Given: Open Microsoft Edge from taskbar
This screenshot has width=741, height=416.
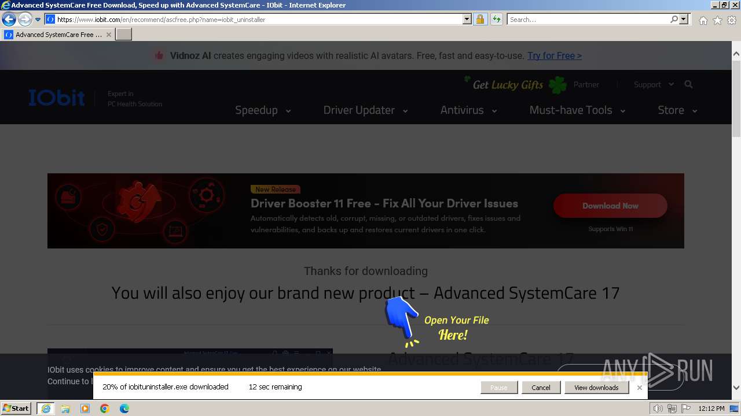Looking at the screenshot, I should (x=124, y=408).
